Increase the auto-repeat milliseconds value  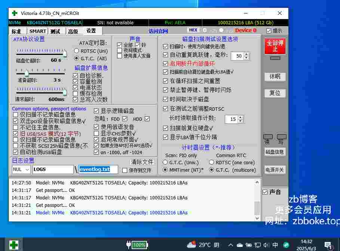pos(246,54)
